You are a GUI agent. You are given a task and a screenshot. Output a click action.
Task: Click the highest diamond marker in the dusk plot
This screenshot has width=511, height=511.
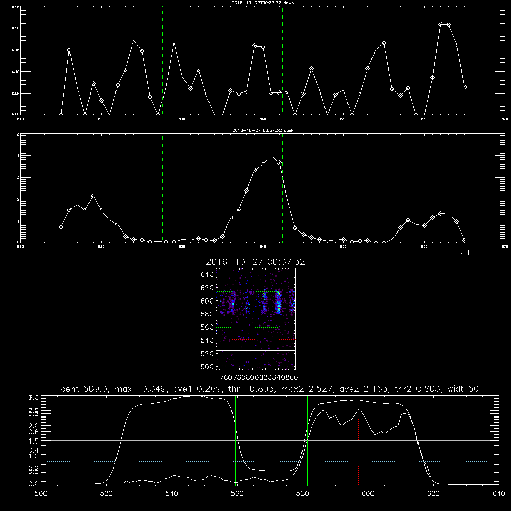271,156
